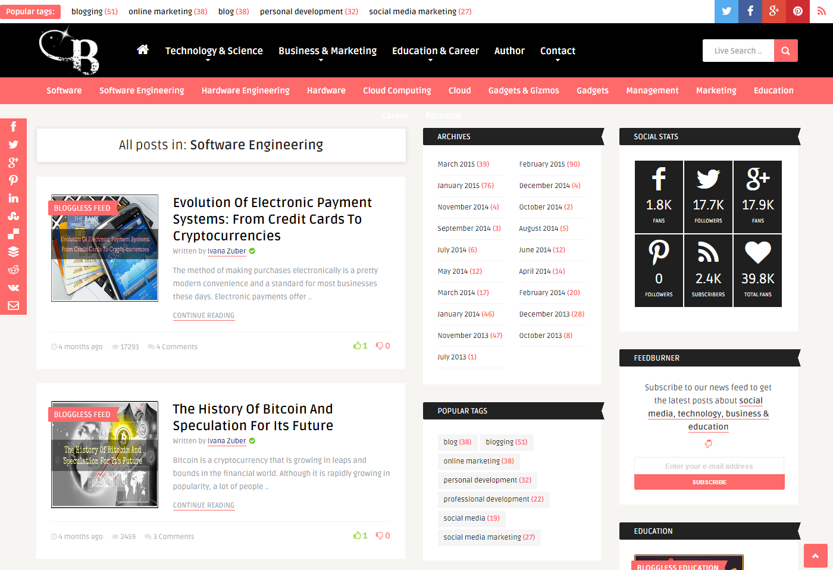The image size is (833, 570).
Task: Share on LinkedIn from left sidebar
Action: click(13, 198)
